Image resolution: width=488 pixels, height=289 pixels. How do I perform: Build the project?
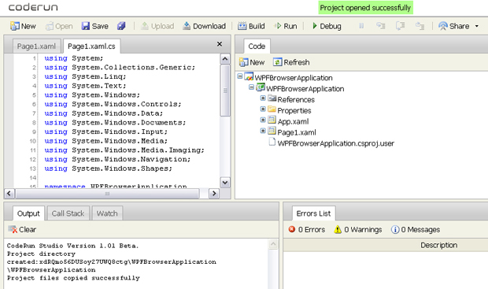coord(251,26)
